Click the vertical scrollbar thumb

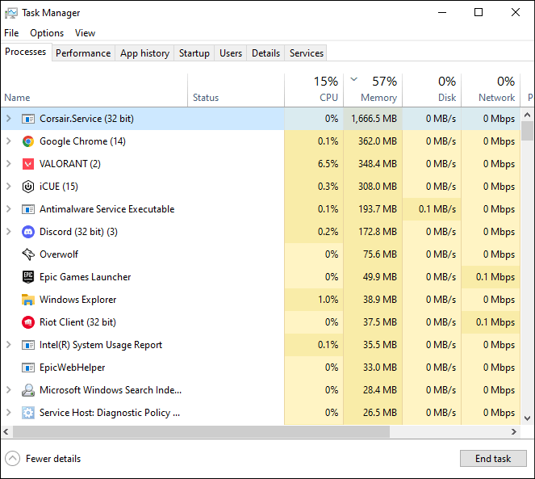[527, 131]
